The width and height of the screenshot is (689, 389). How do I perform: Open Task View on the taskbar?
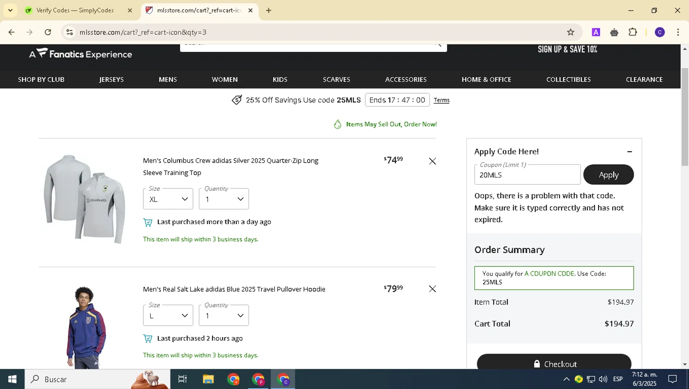click(x=182, y=379)
